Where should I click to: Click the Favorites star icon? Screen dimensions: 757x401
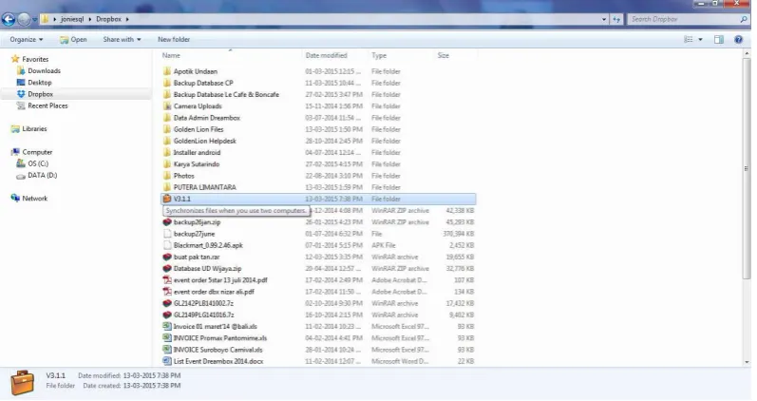click(x=15, y=59)
